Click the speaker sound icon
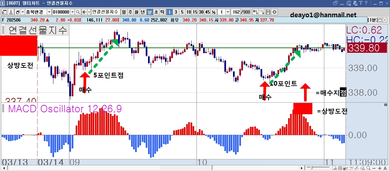Viewport: 390px width, 171px height. coord(84,12)
